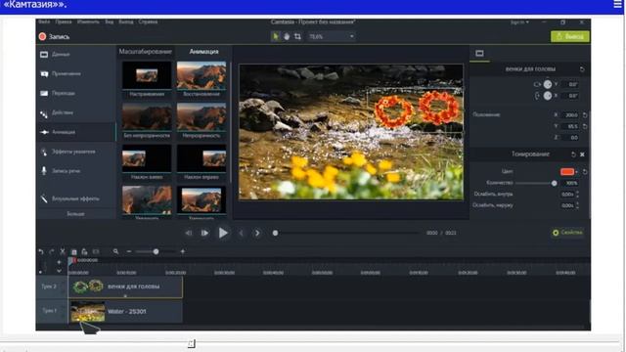Open the Файл menu
The height and width of the screenshot is (352, 626).
click(44, 22)
